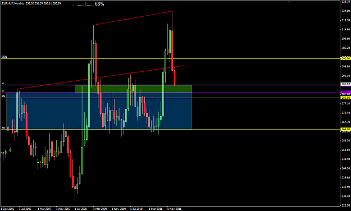Click the 258.30 price axis value
The image size is (351, 211).
click(x=345, y=140)
